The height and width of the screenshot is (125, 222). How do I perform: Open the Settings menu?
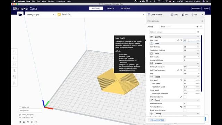coord(51,1)
